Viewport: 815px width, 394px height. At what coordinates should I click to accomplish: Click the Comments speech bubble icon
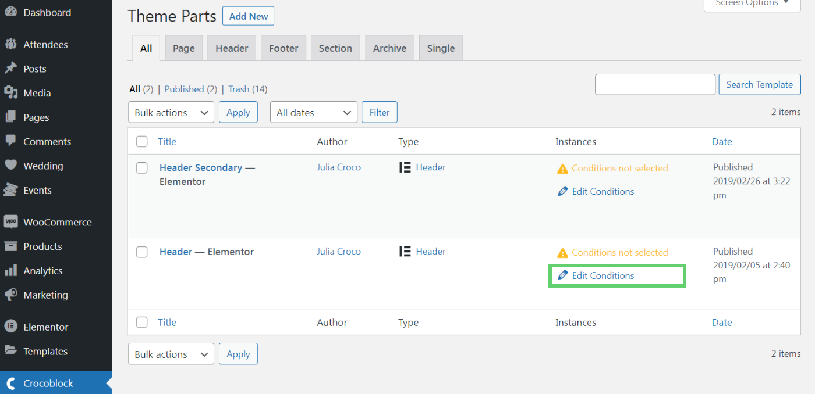[x=10, y=141]
